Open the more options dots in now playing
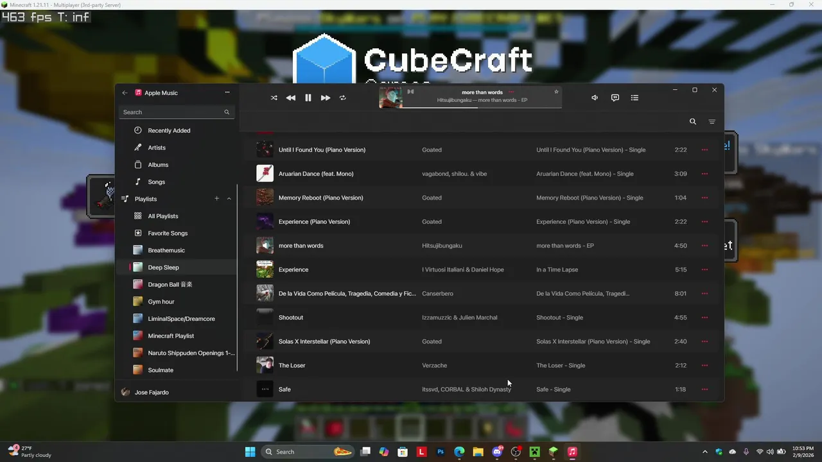Viewport: 822px width, 462px height. click(511, 92)
